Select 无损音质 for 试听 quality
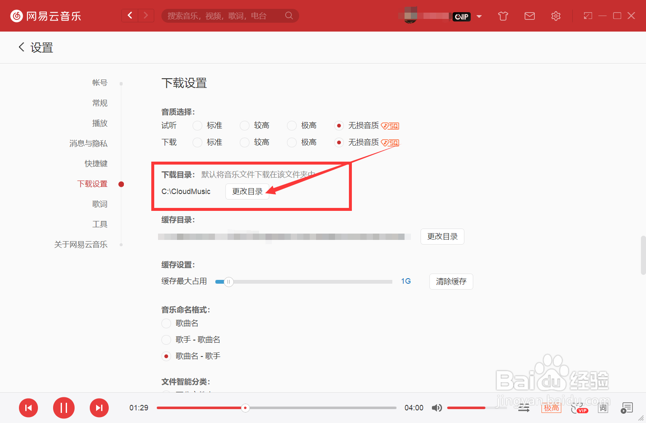646x423 pixels. tap(339, 125)
